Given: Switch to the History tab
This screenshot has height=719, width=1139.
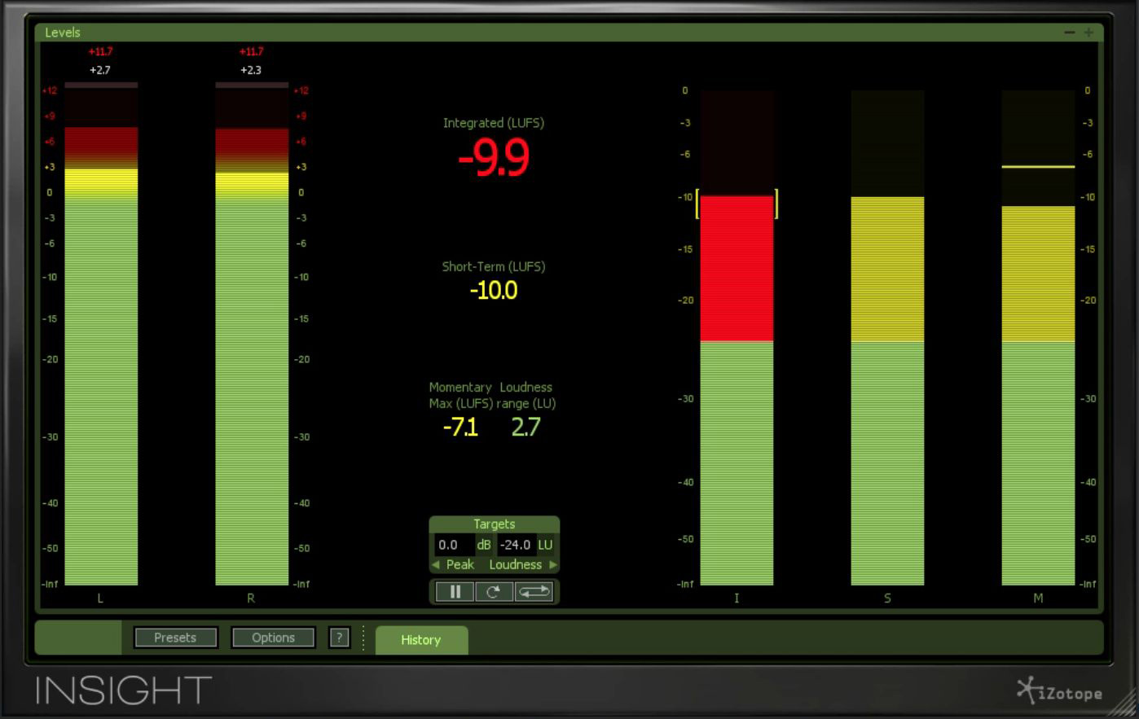Looking at the screenshot, I should click(420, 640).
